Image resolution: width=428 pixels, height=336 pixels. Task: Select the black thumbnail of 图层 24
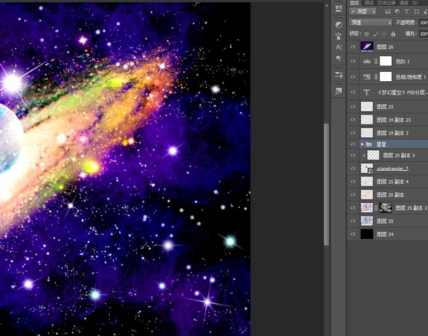367,233
